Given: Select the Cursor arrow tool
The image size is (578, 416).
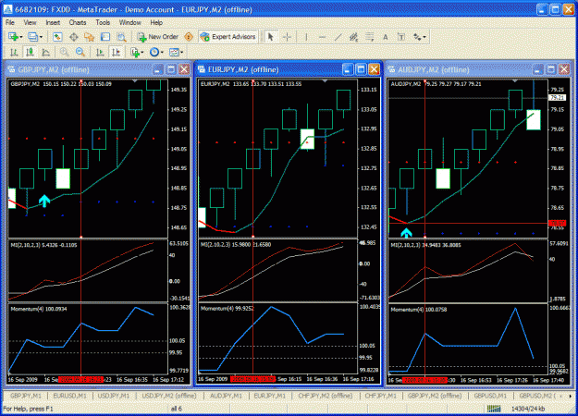Looking at the screenshot, I should click(x=271, y=37).
